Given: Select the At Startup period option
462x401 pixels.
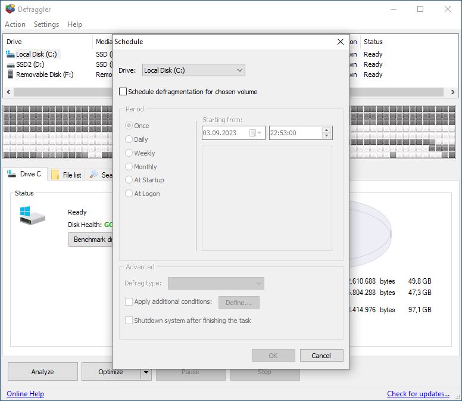Looking at the screenshot, I should click(129, 180).
